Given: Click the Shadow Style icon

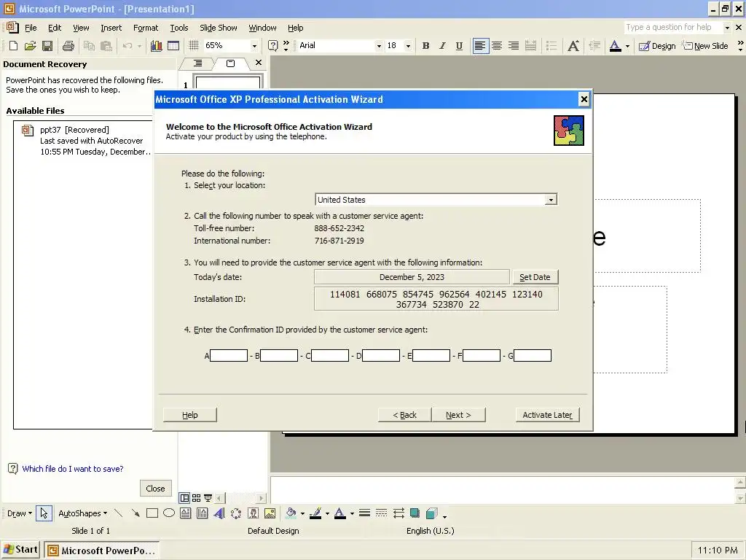Looking at the screenshot, I should 415,513.
